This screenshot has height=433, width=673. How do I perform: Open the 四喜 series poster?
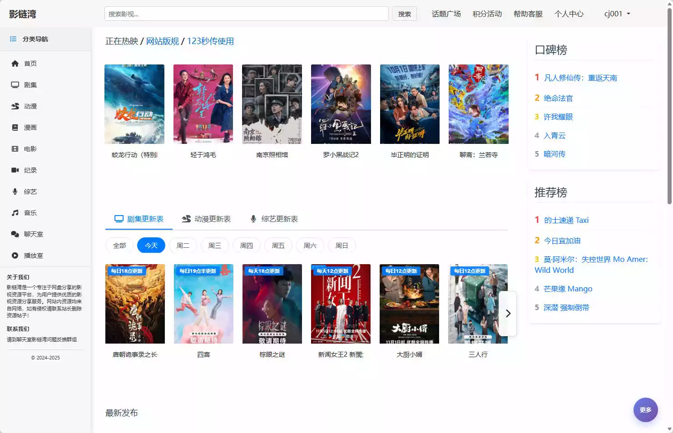pyautogui.click(x=203, y=304)
